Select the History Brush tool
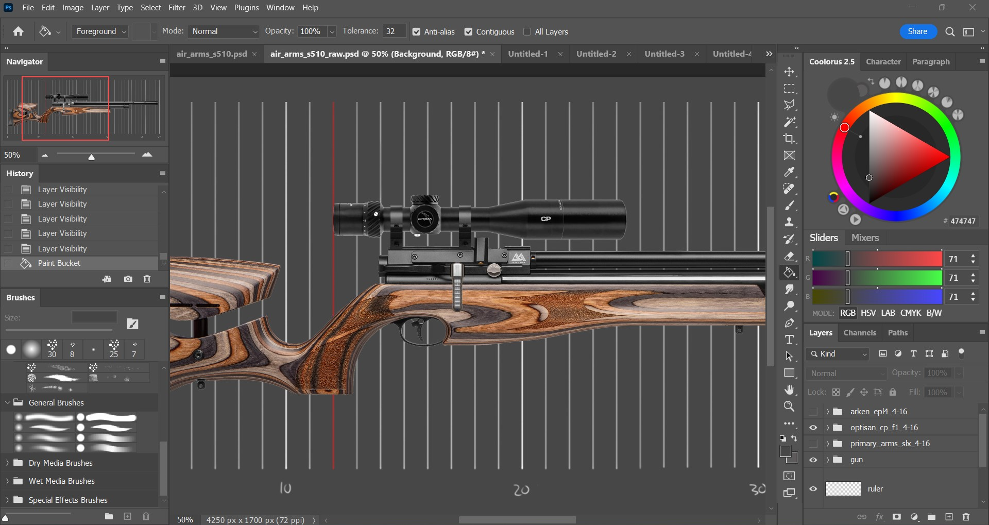The width and height of the screenshot is (989, 525). (789, 239)
